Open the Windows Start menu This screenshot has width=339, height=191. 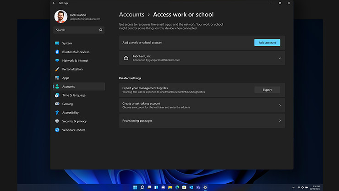pyautogui.click(x=135, y=187)
